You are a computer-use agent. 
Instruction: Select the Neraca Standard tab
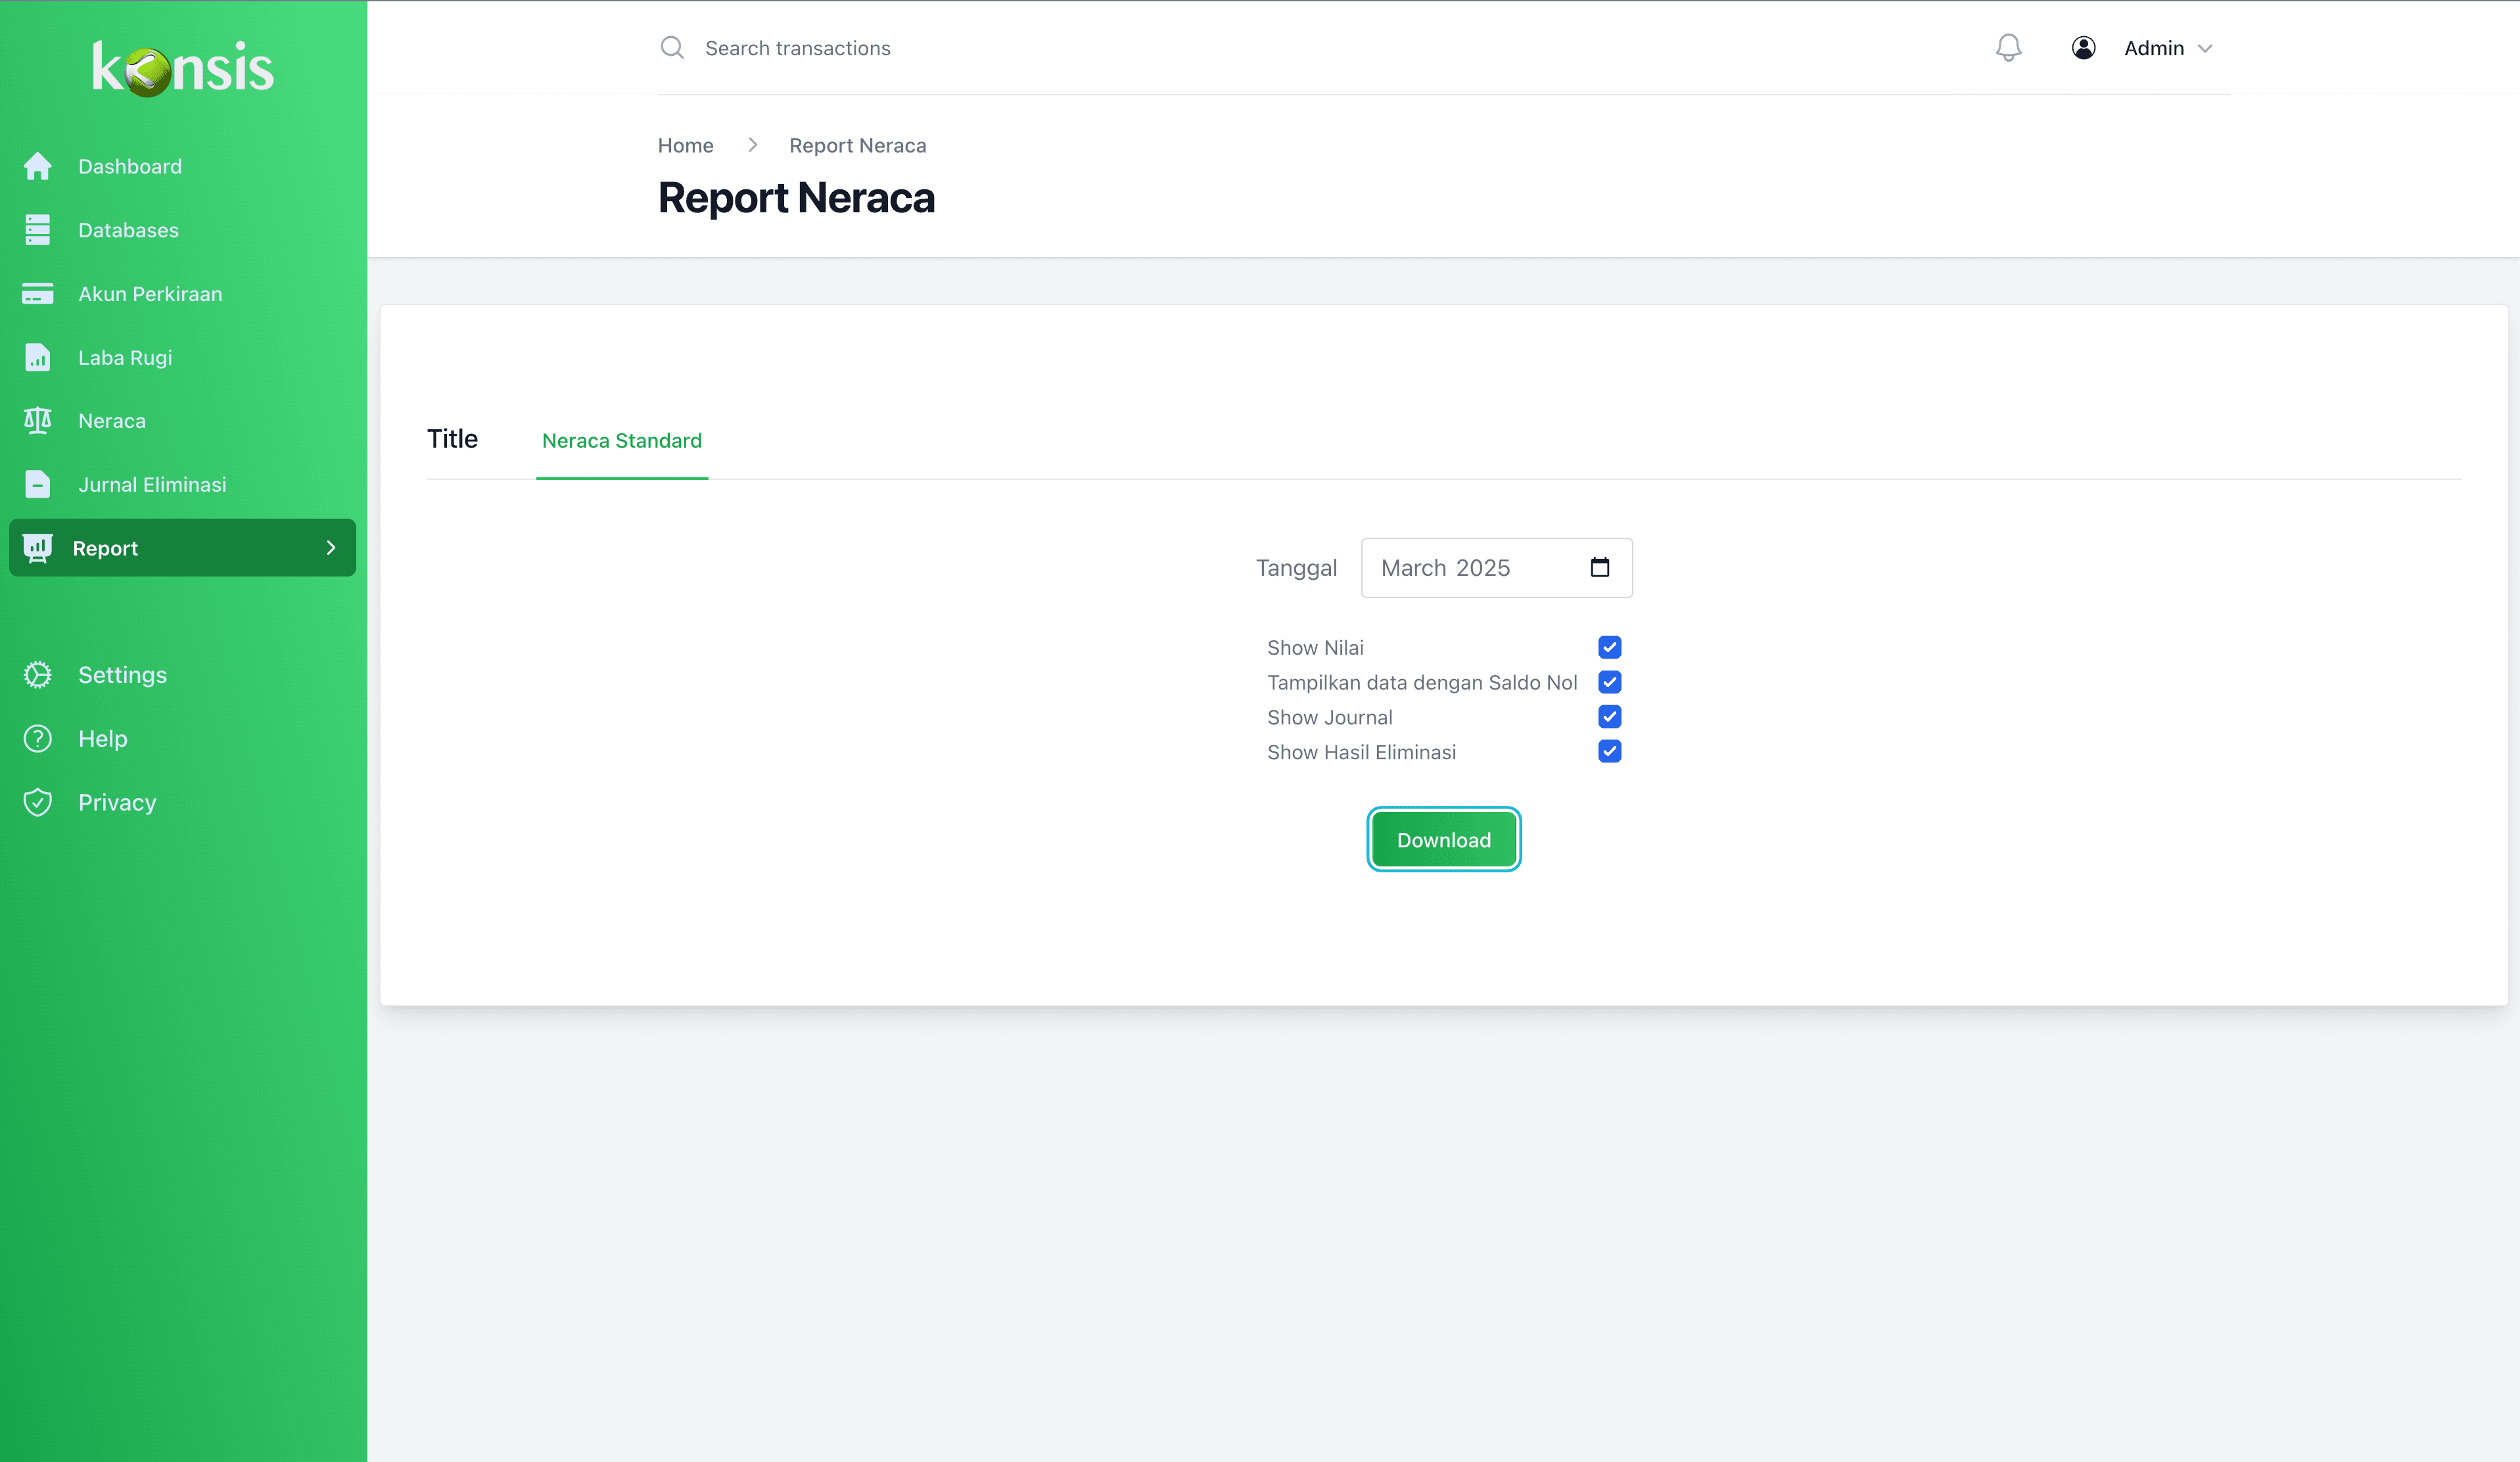pos(621,440)
